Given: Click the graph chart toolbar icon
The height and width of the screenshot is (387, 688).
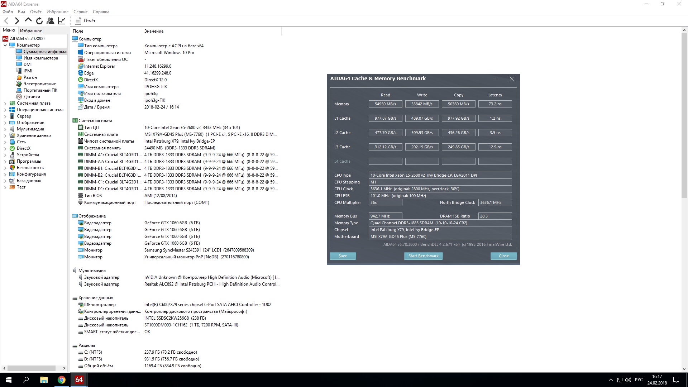Looking at the screenshot, I should [x=62, y=21].
